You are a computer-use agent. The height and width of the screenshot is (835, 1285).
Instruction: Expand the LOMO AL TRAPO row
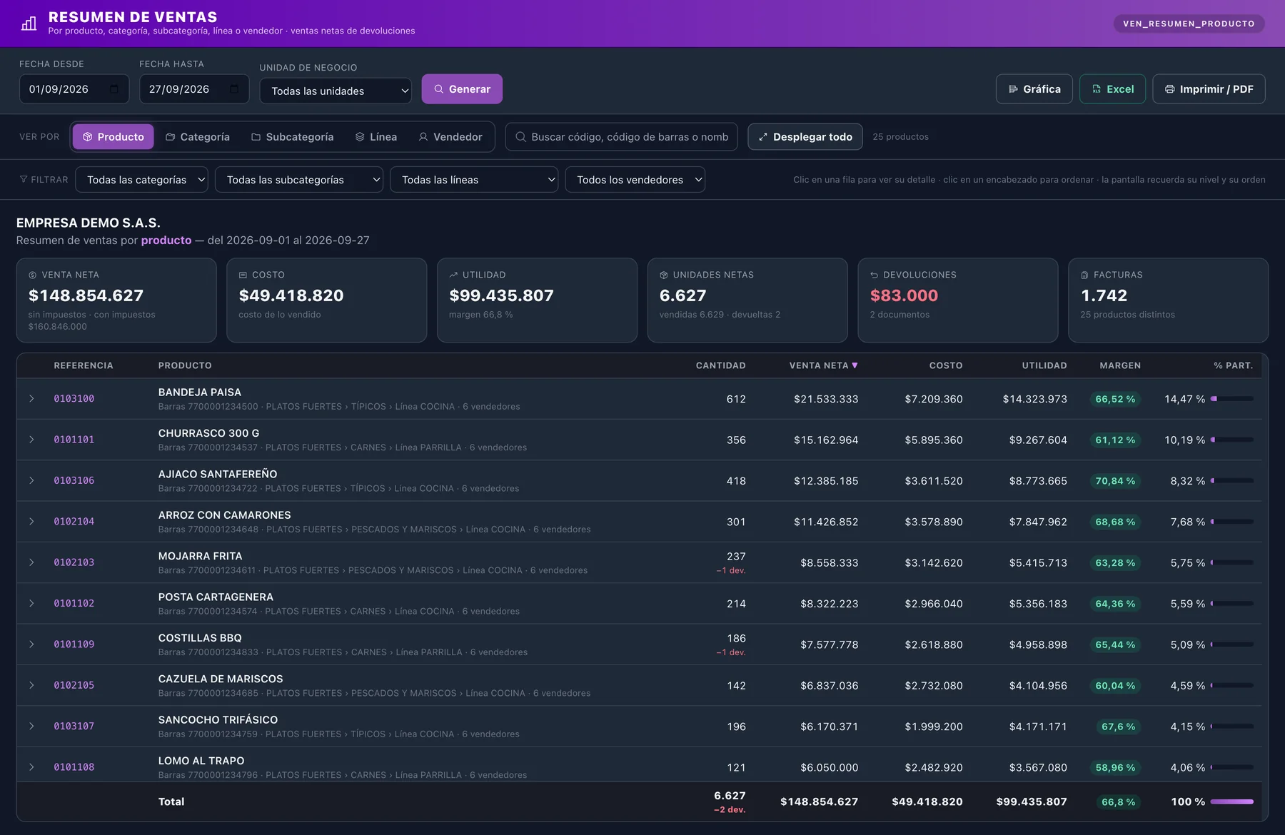coord(31,767)
